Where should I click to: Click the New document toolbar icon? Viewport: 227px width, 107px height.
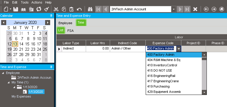click(6, 9)
